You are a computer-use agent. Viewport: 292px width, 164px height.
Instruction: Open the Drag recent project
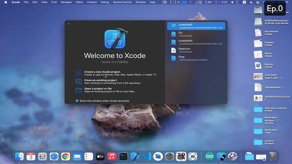pos(196,58)
